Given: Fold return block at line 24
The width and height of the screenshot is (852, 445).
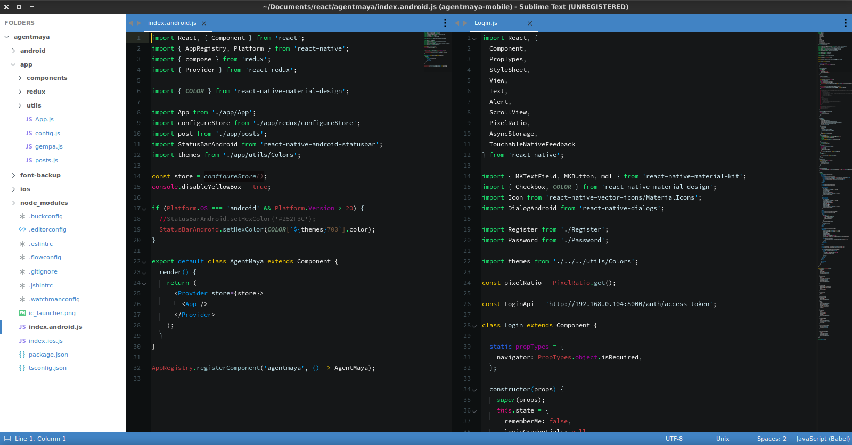Looking at the screenshot, I should [144, 283].
